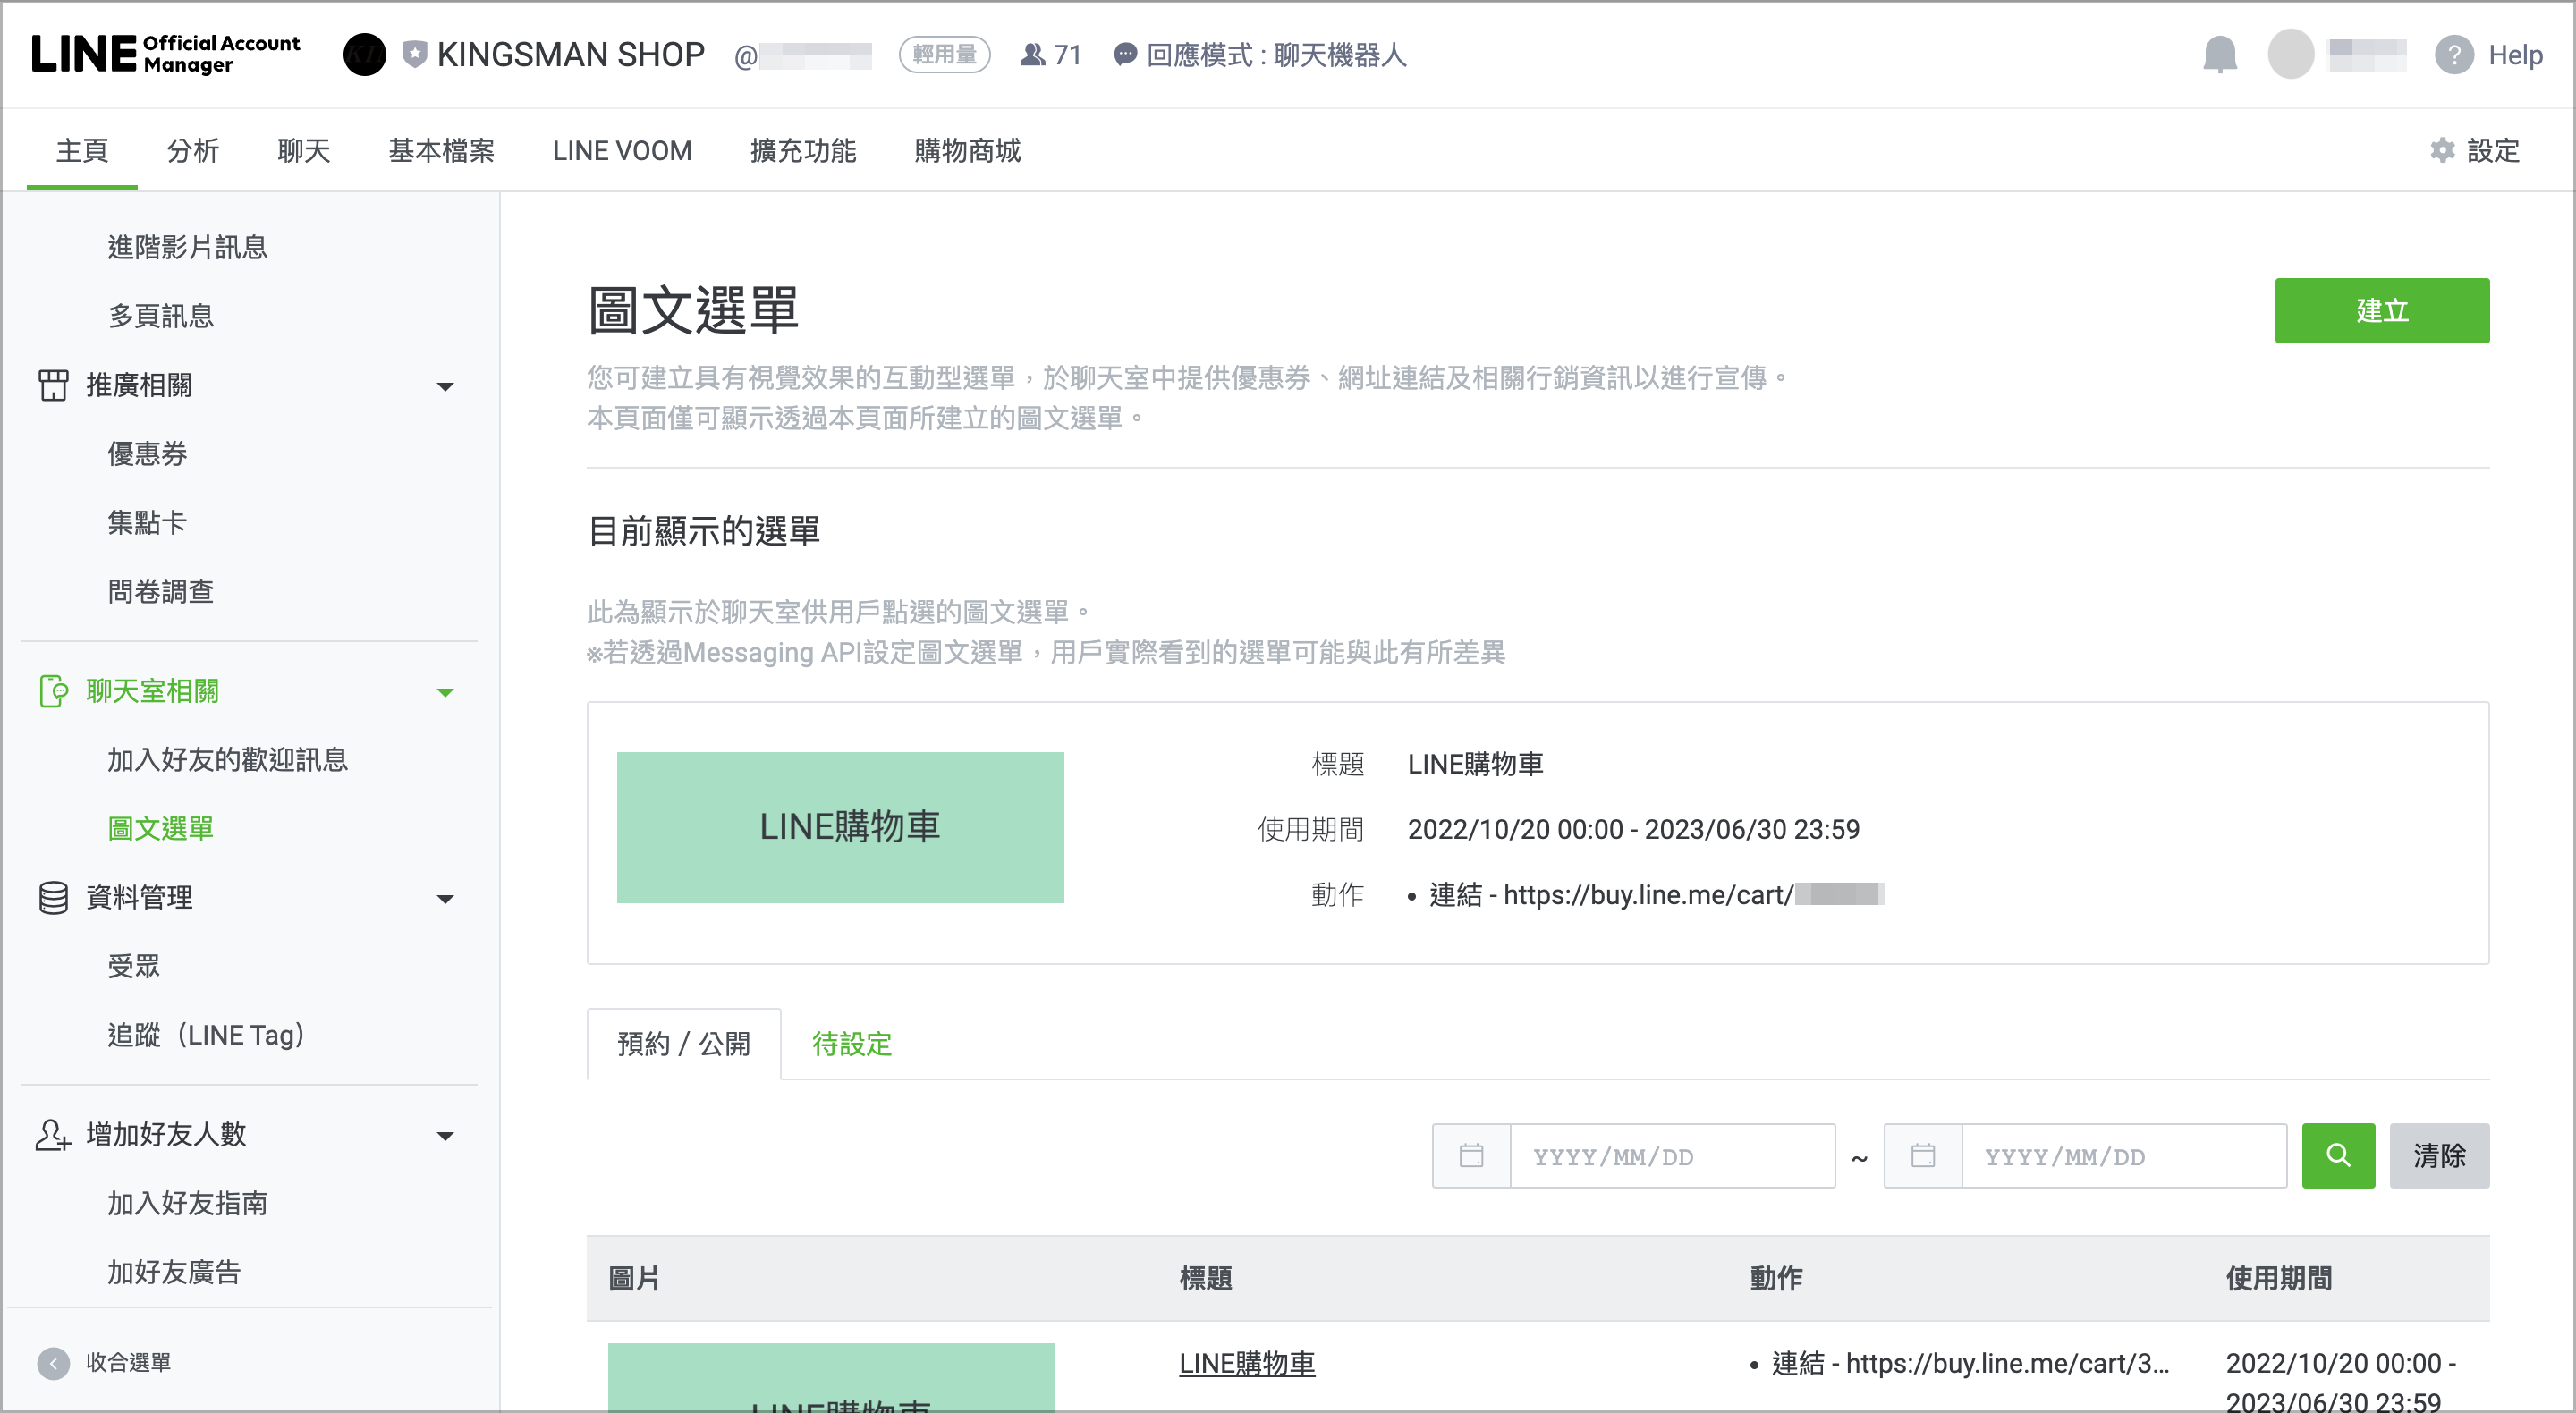This screenshot has height=1413, width=2576.
Task: Collapse the 聊天室相關 section arrow
Action: [x=445, y=692]
